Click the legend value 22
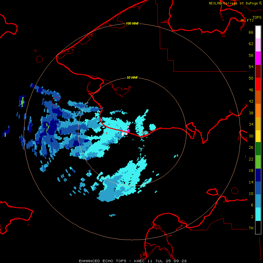This screenshot has height=263, width=263. pos(251,159)
